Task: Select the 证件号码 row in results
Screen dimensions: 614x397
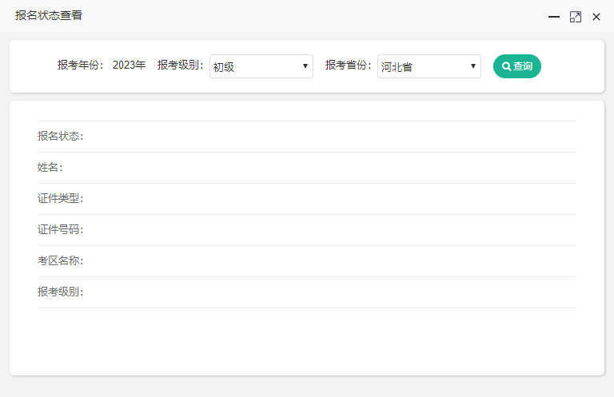Action: pyautogui.click(x=306, y=230)
